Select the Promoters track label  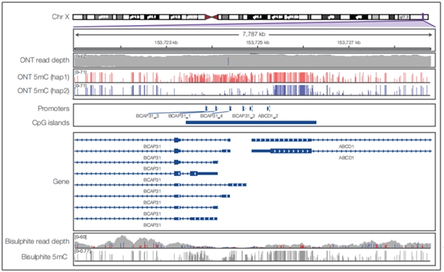[53, 109]
